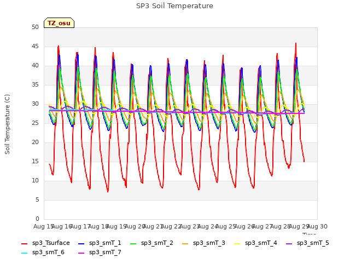
Task: Click the yellow sp3_smT_4 color swatch
Action: pos(237,243)
